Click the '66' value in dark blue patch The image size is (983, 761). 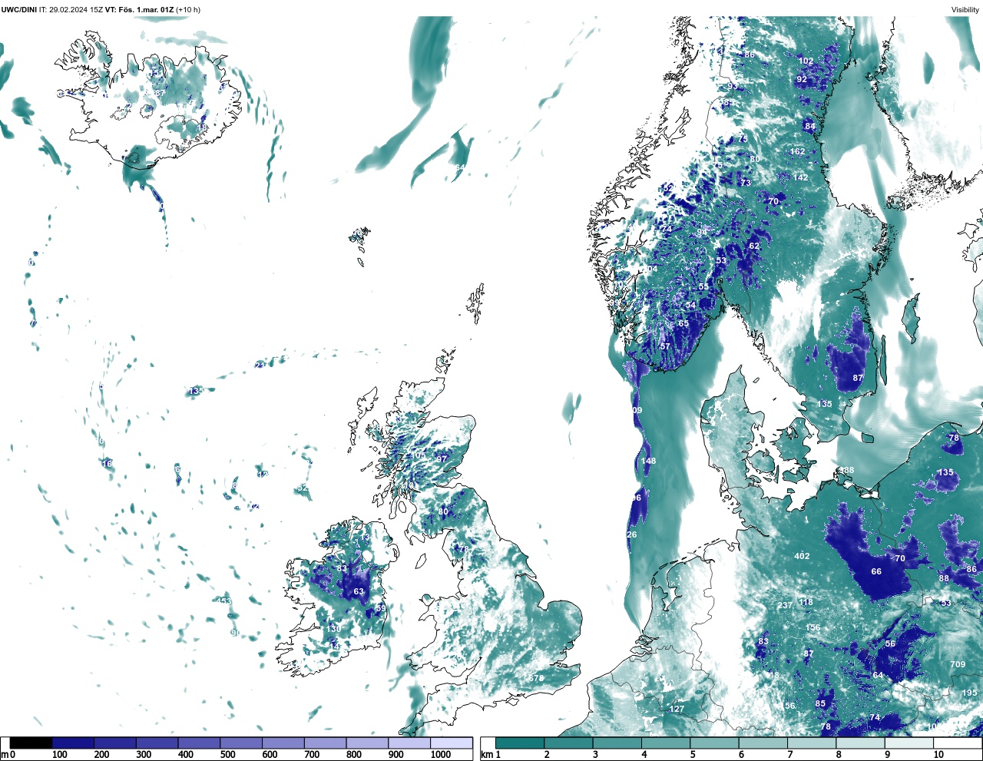tap(876, 572)
